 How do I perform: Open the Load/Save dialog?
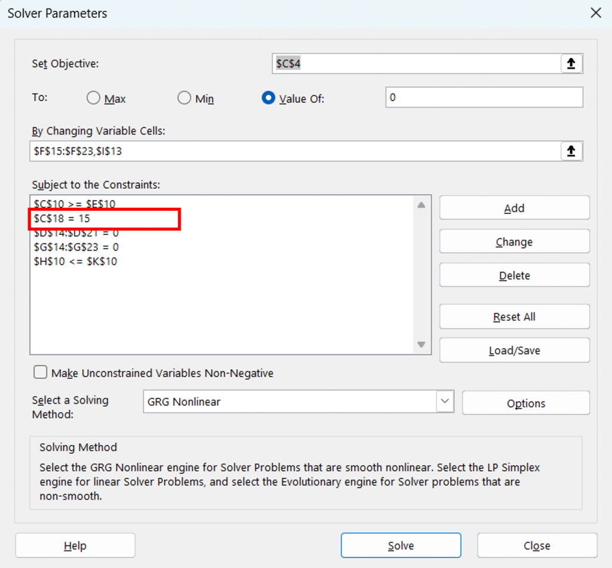(514, 351)
